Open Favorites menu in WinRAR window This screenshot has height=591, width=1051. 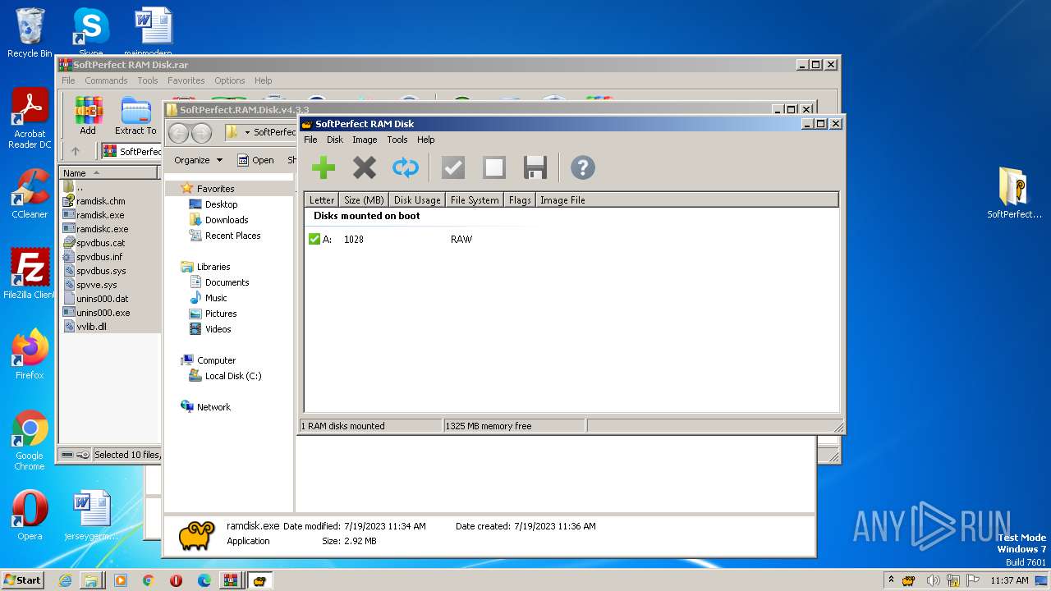(186, 80)
